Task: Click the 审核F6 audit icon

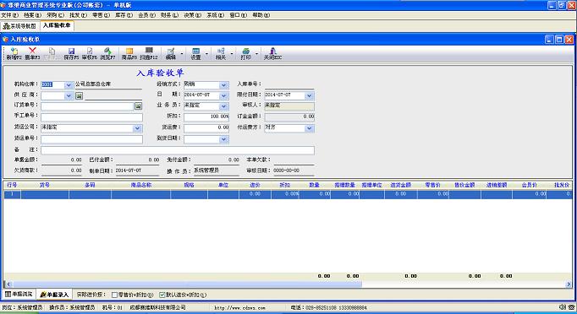Action: point(90,51)
